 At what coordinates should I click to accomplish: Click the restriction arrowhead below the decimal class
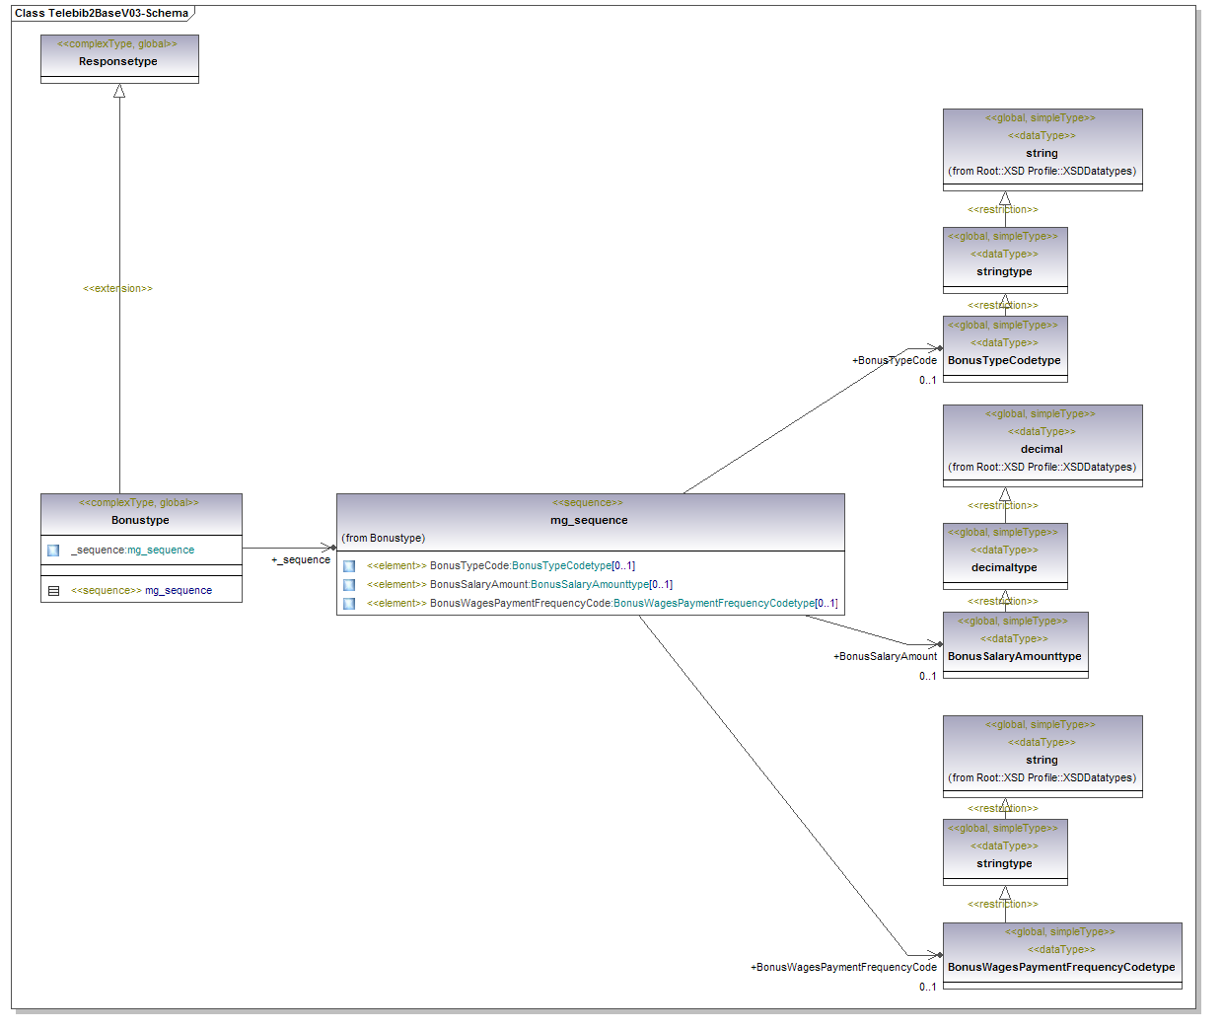[1005, 494]
